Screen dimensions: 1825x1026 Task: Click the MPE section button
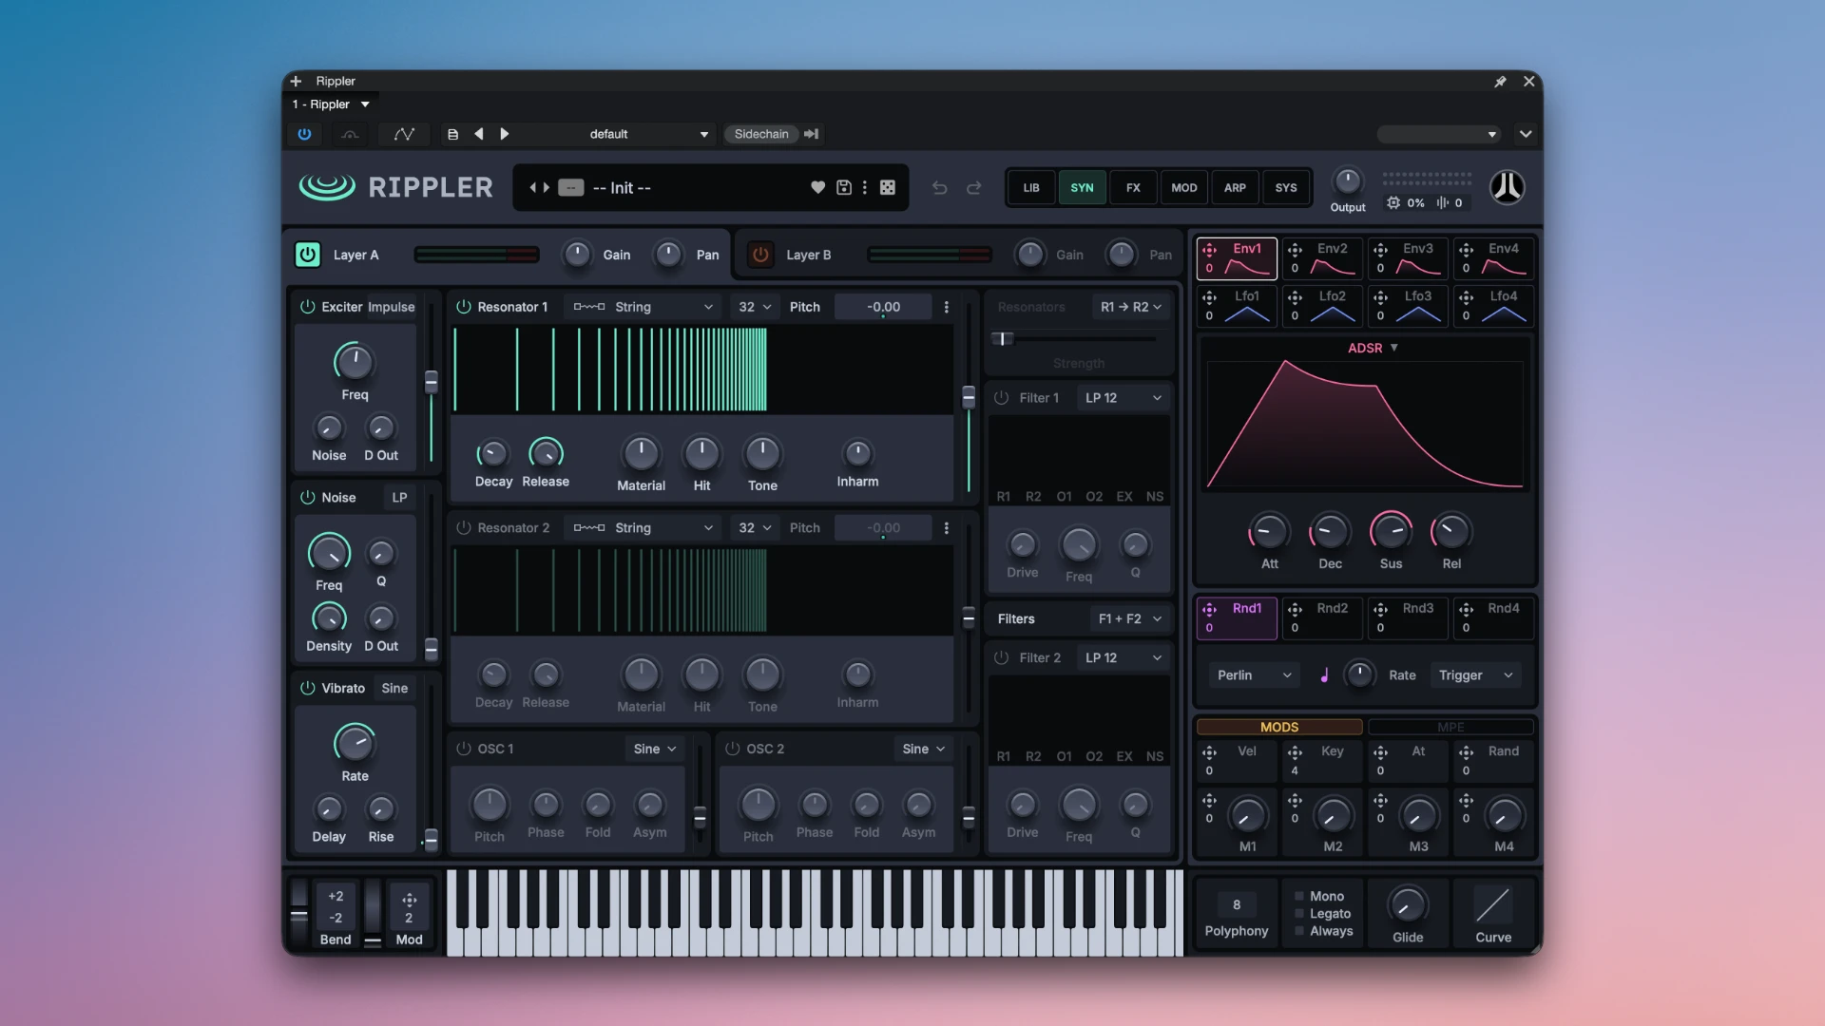(1450, 727)
